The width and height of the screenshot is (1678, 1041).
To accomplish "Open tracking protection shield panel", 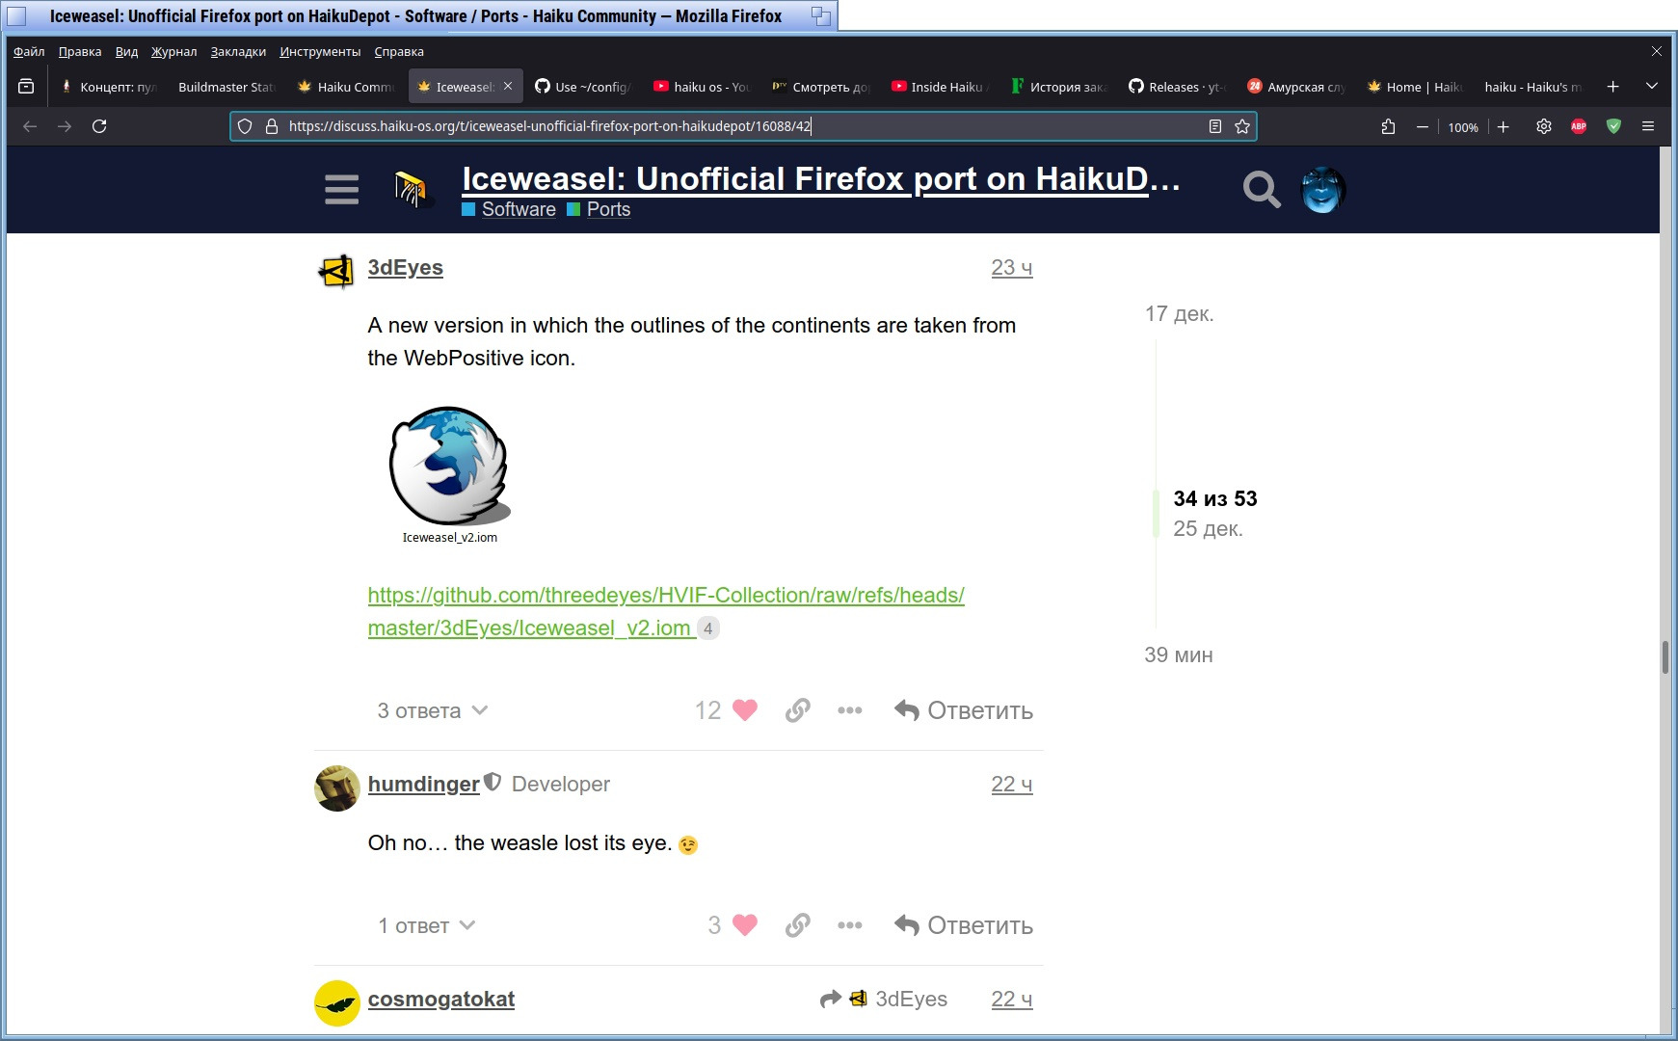I will [245, 126].
